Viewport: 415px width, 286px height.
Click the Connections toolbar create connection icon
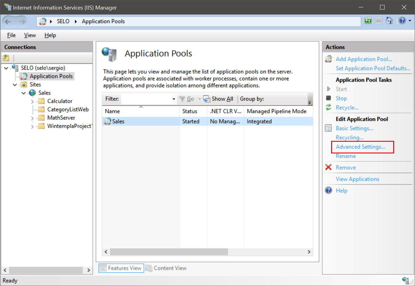pos(6,58)
